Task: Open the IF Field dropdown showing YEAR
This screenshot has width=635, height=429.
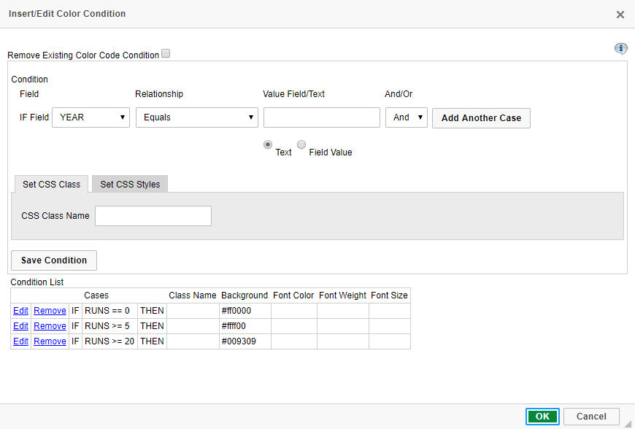Action: (91, 117)
